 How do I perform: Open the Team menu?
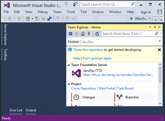point(57,12)
